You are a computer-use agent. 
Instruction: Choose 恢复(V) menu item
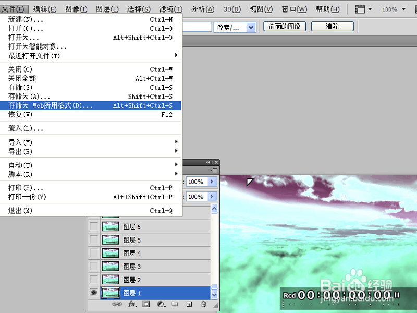(90, 114)
